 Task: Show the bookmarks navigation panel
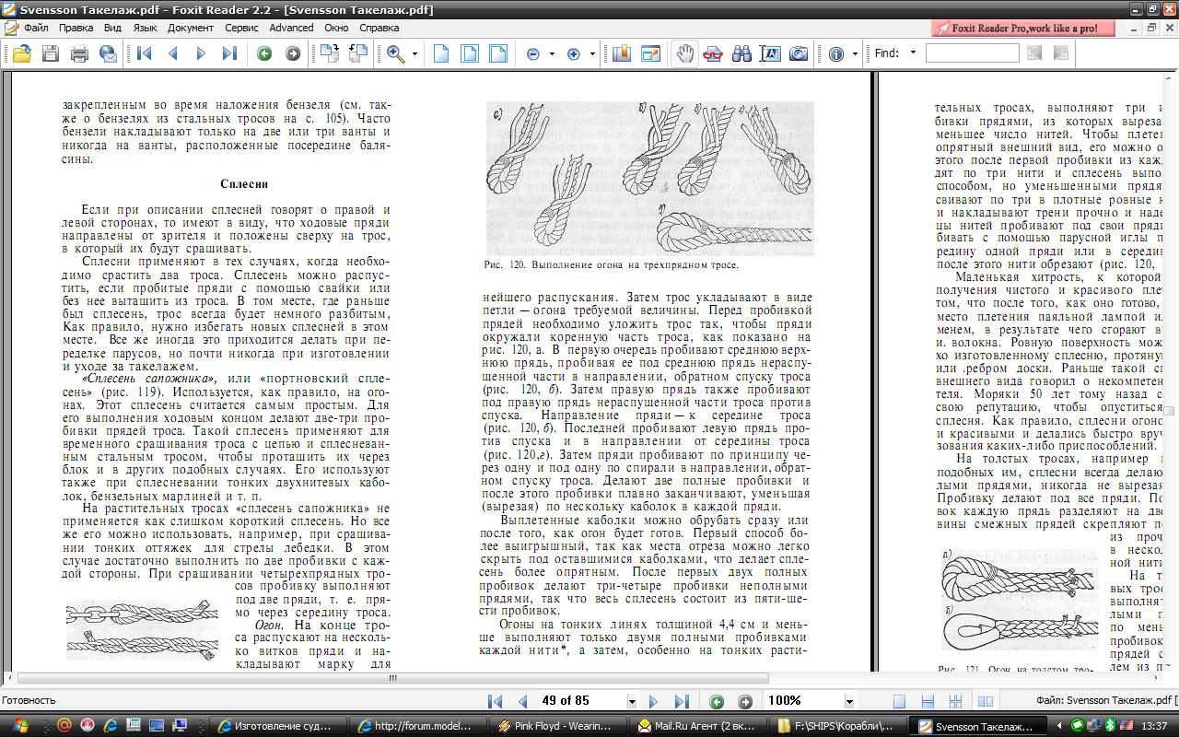[622, 54]
